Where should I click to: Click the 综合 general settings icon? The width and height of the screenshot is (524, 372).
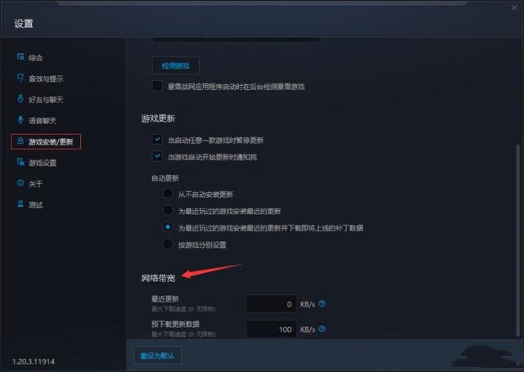[21, 57]
